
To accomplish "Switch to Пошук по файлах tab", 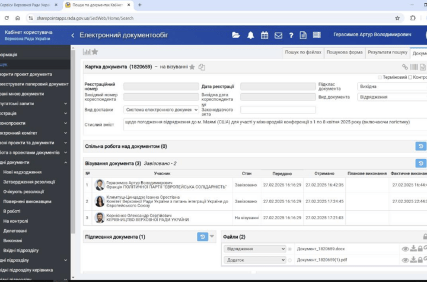I will pyautogui.click(x=303, y=52).
